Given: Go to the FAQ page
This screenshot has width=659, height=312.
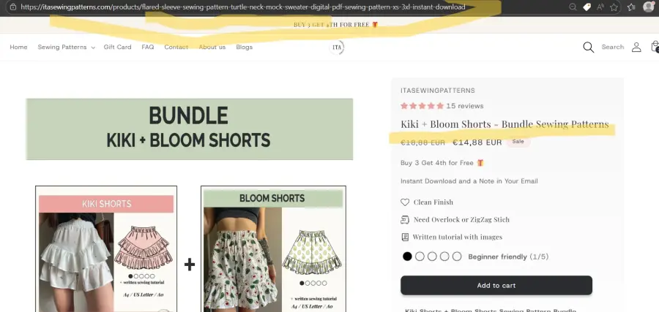Looking at the screenshot, I should pyautogui.click(x=148, y=47).
